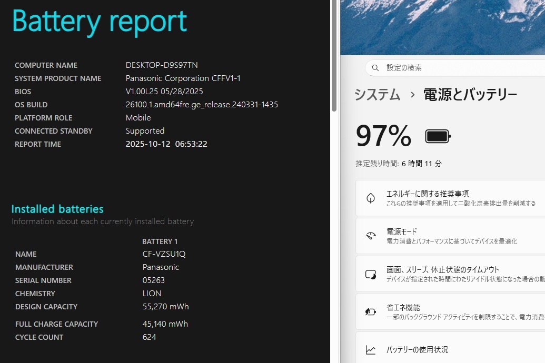The height and width of the screenshot is (363, 545).
Task: Click the BATTERY 1 column header
Action: [160, 241]
